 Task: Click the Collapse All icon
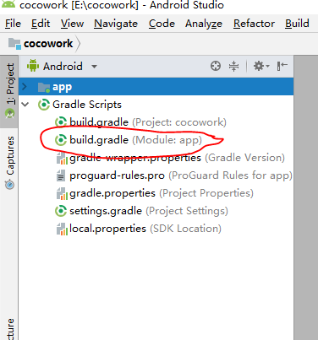point(233,66)
